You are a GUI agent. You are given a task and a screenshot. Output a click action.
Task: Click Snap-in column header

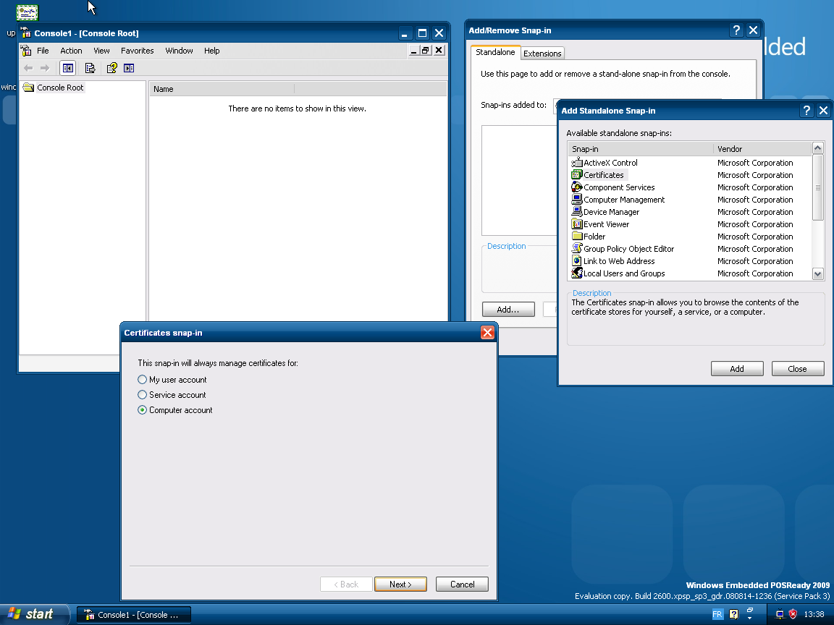click(641, 149)
